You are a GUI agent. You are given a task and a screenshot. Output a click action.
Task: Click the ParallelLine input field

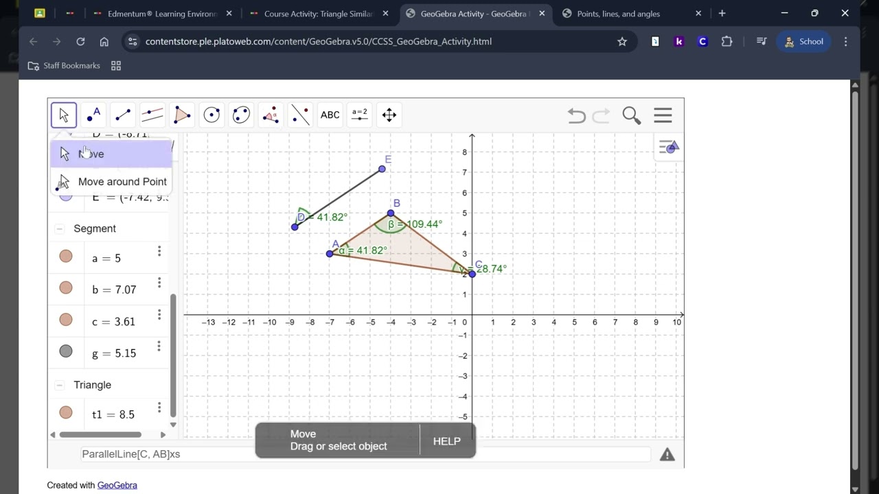point(364,454)
